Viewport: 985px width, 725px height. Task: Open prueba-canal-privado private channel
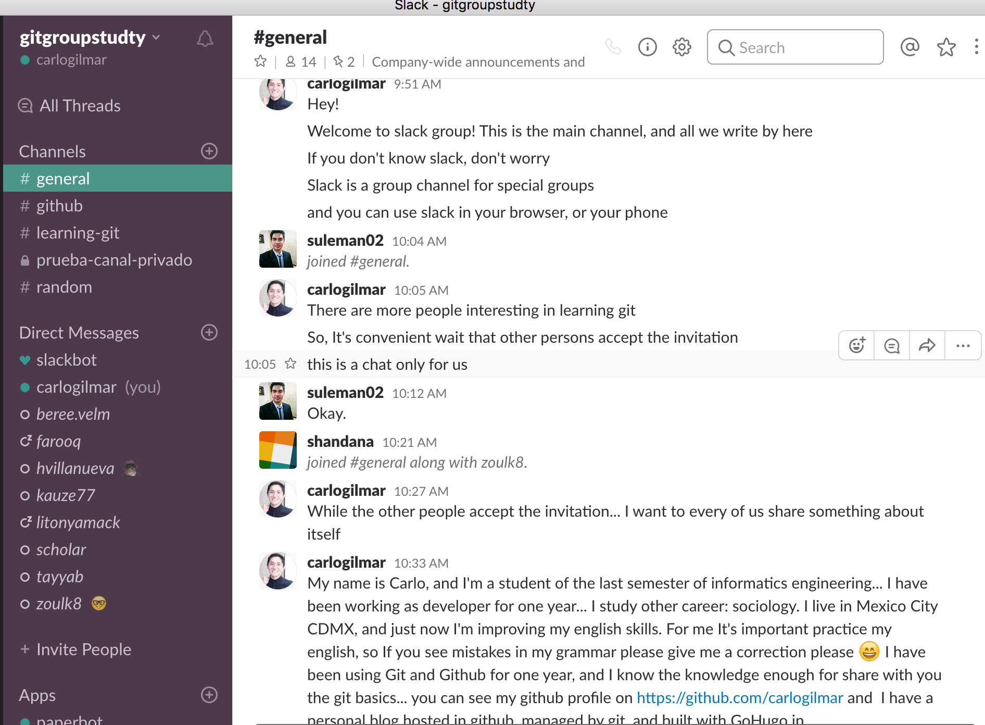[118, 260]
